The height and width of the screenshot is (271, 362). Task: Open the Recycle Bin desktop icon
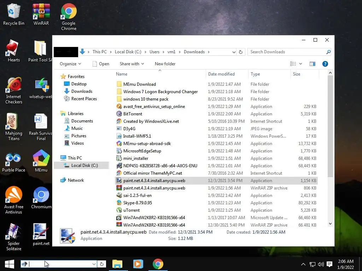click(14, 14)
